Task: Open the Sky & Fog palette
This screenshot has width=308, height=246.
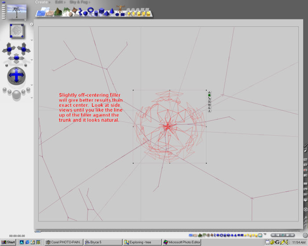Action: point(78,2)
